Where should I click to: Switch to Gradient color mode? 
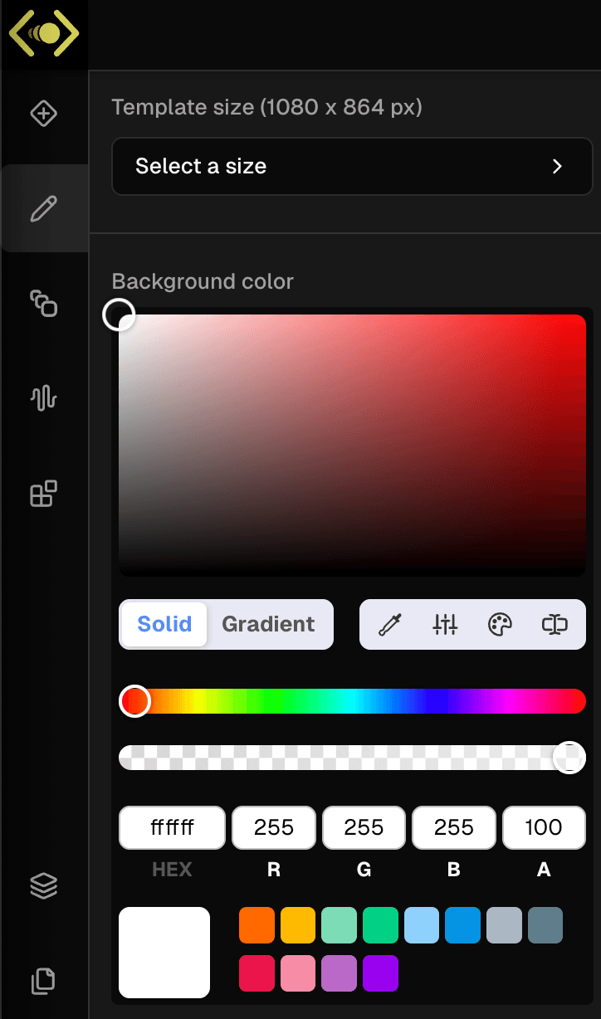[x=269, y=625]
